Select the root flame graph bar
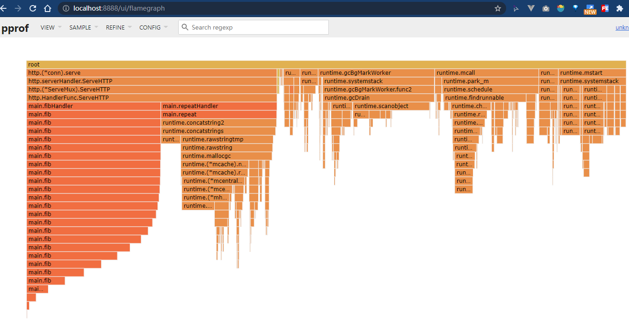The height and width of the screenshot is (320, 629). tap(326, 64)
